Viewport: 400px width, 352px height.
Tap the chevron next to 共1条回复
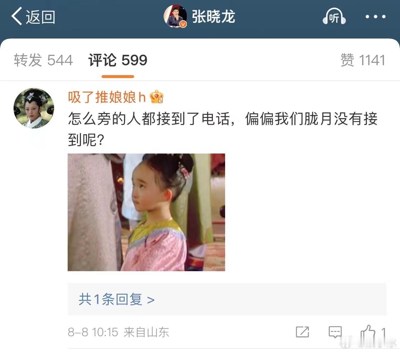[x=151, y=300]
